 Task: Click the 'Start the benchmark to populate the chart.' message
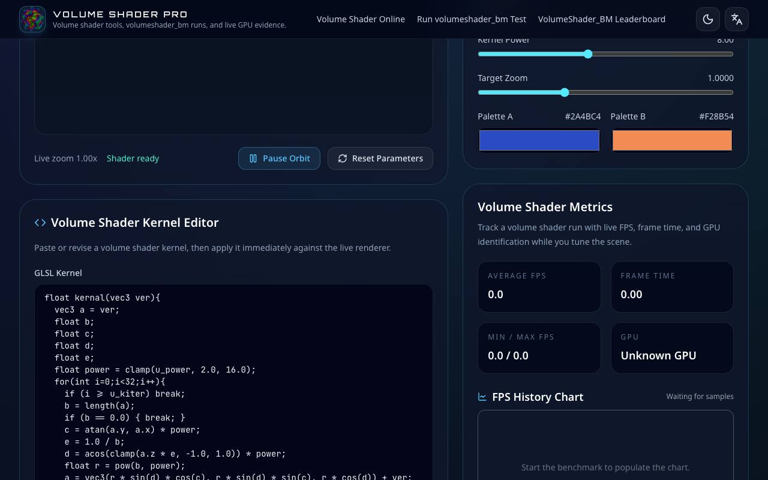tap(605, 467)
